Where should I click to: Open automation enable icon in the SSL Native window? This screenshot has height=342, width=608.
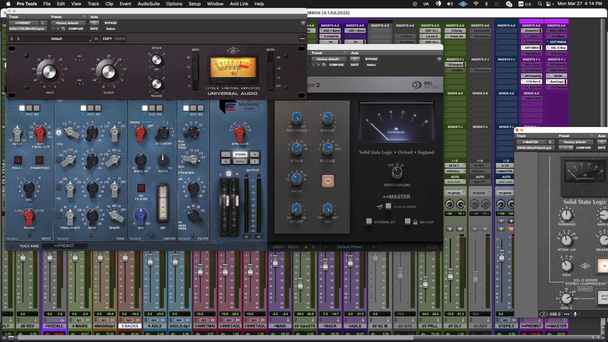[x=355, y=59]
